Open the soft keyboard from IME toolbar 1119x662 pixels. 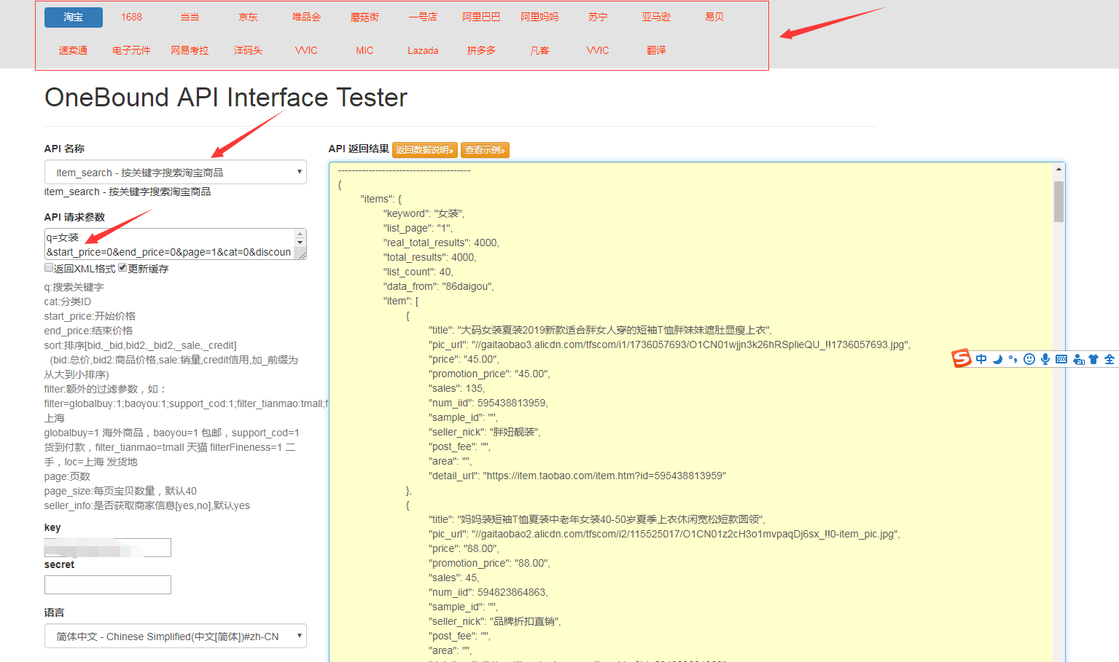click(1061, 359)
